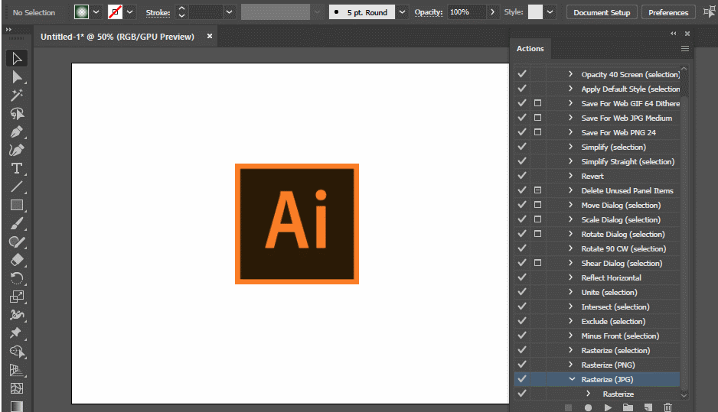Expand the tools panel with double arrows
The image size is (718, 412).
coord(8,30)
